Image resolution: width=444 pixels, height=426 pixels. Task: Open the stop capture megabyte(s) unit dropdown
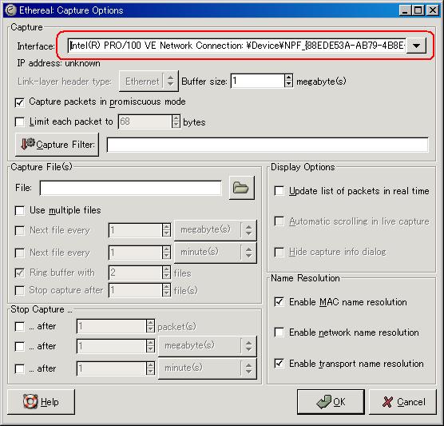[x=208, y=345]
